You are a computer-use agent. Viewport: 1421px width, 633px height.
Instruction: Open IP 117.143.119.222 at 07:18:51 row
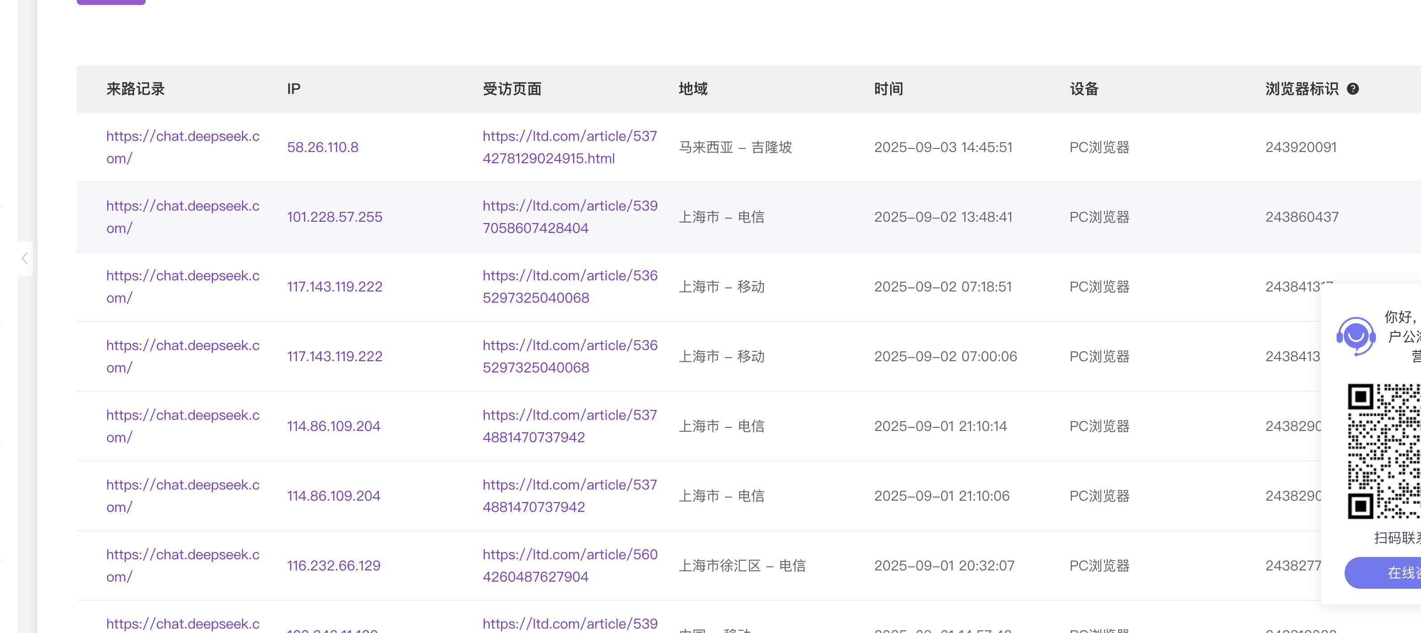coord(334,287)
